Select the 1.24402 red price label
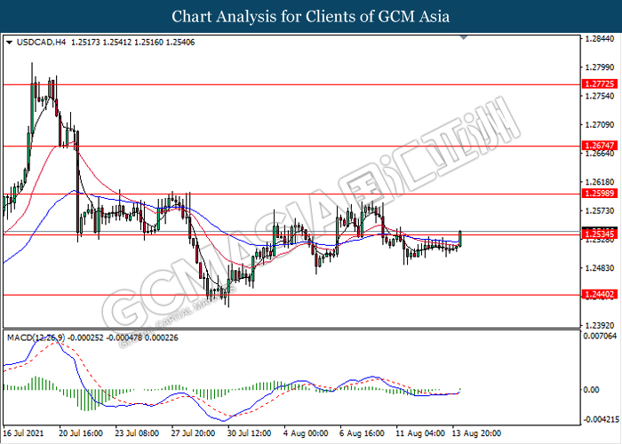The width and height of the screenshot is (622, 444). coord(600,294)
